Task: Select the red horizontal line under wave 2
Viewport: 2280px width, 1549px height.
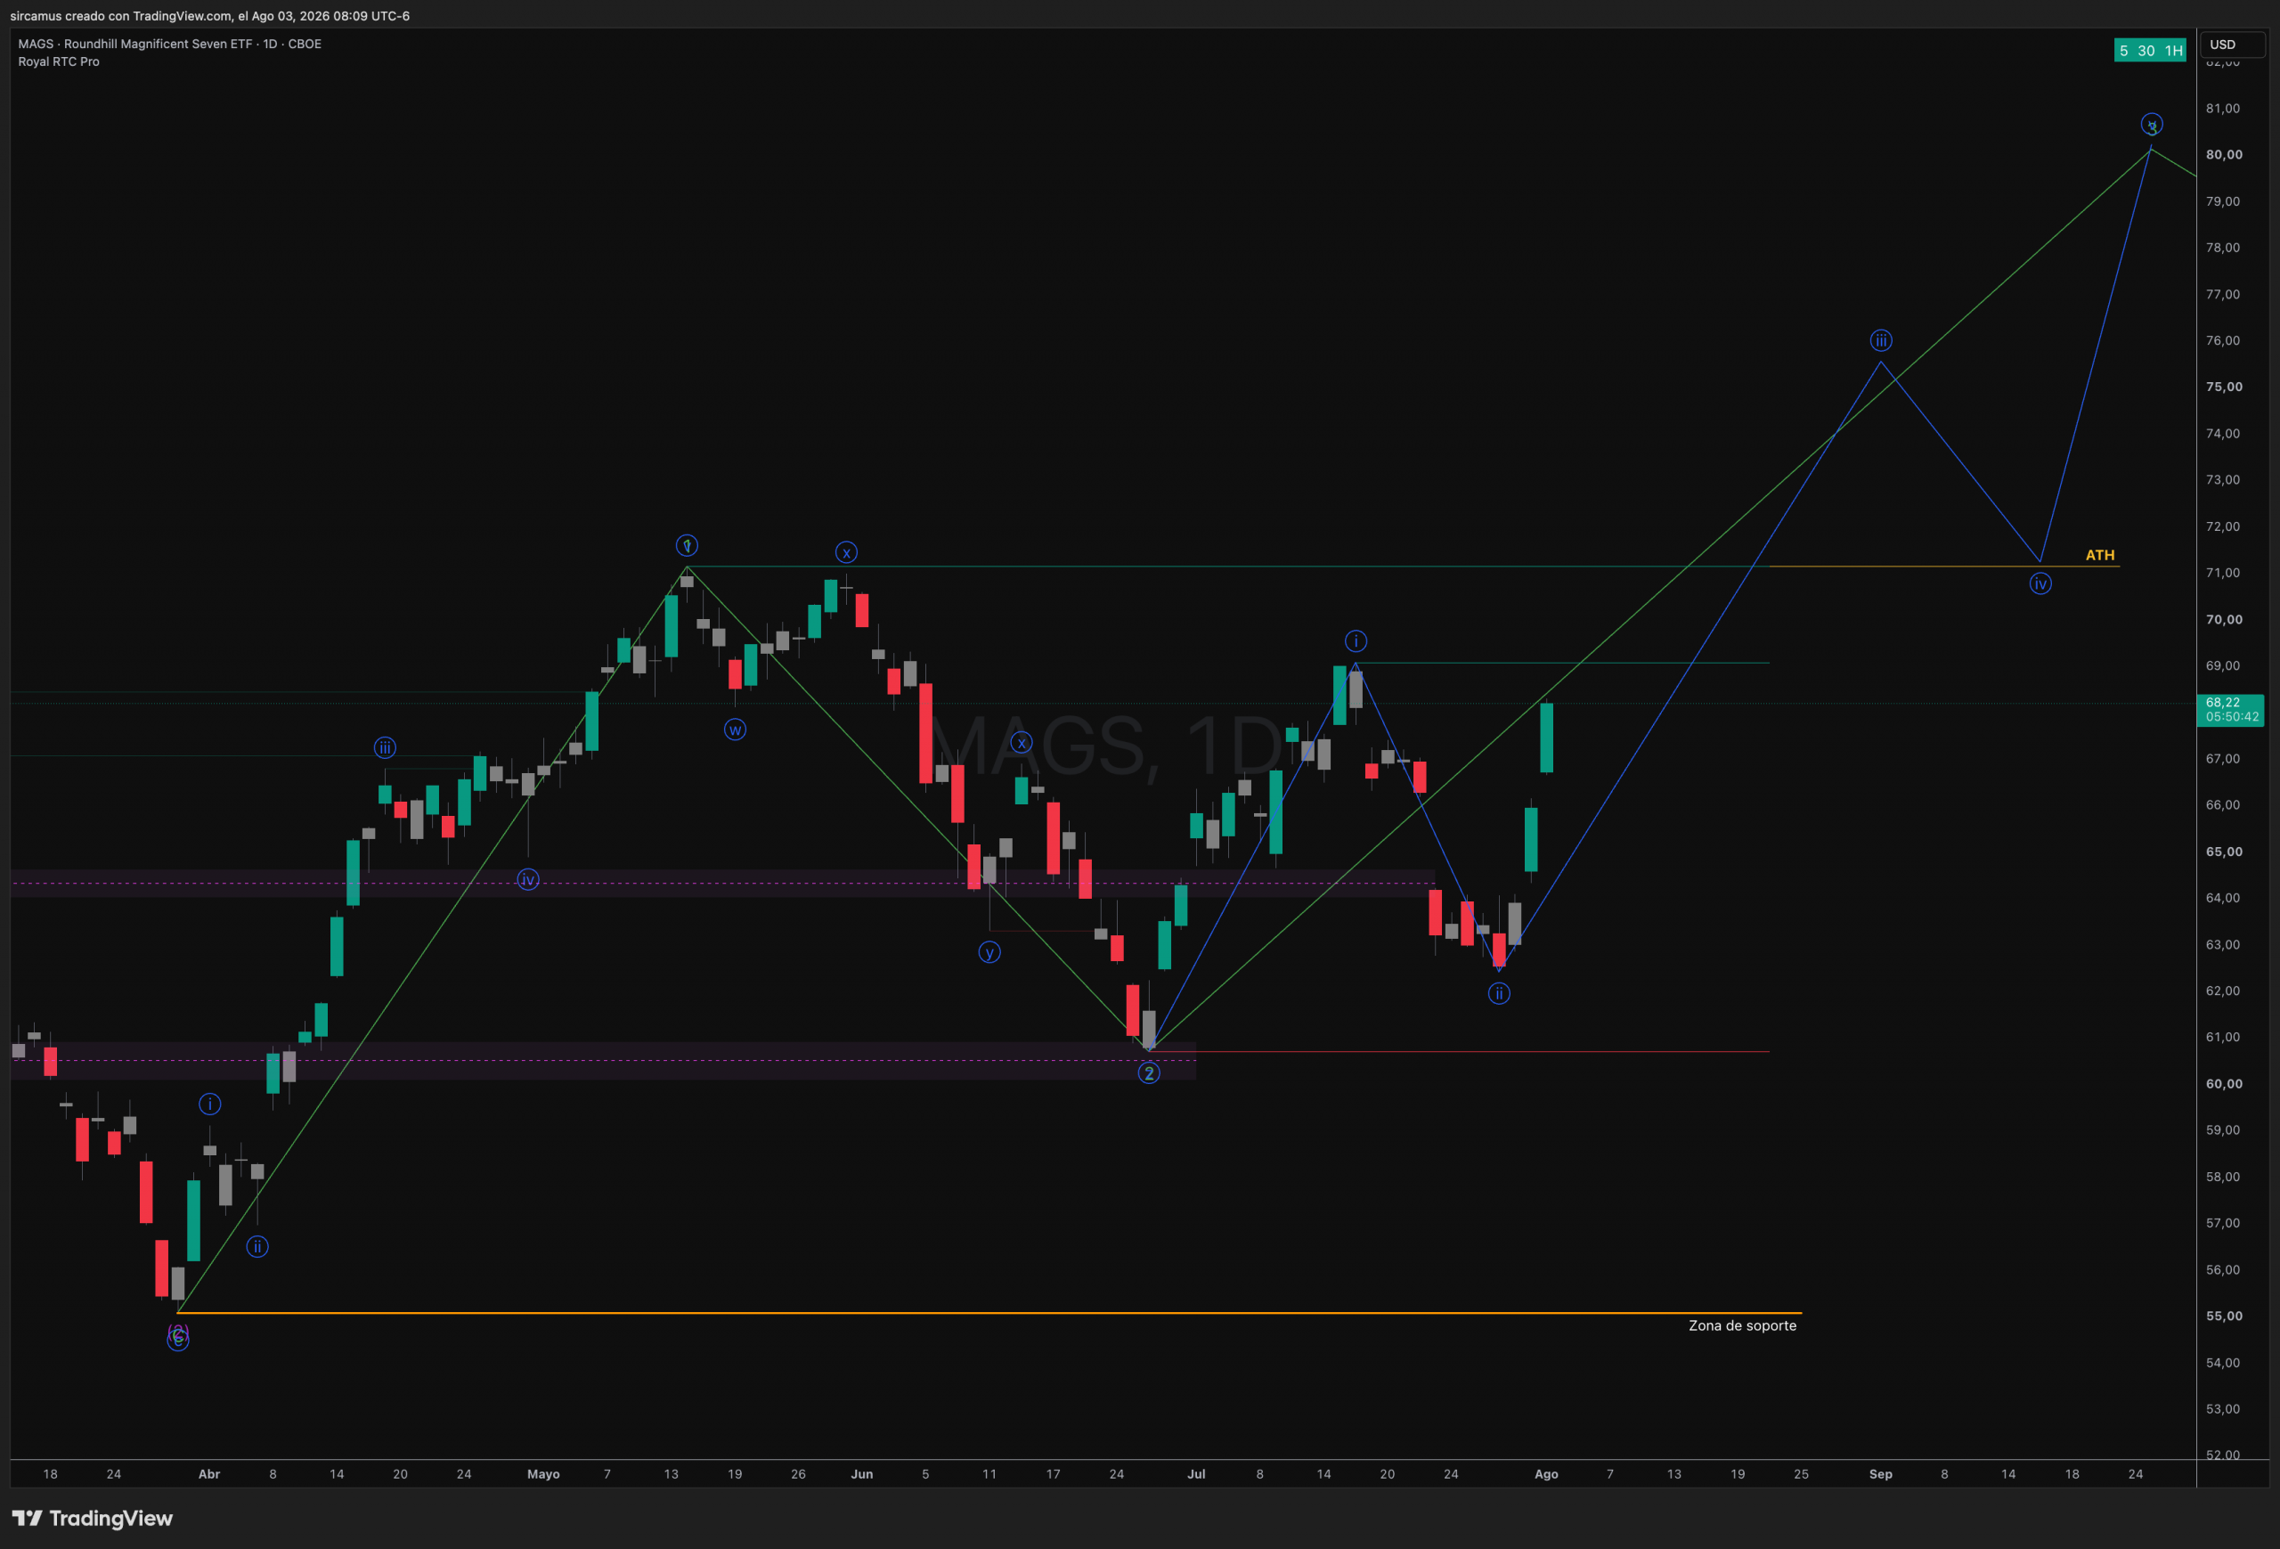Action: pos(1460,1052)
